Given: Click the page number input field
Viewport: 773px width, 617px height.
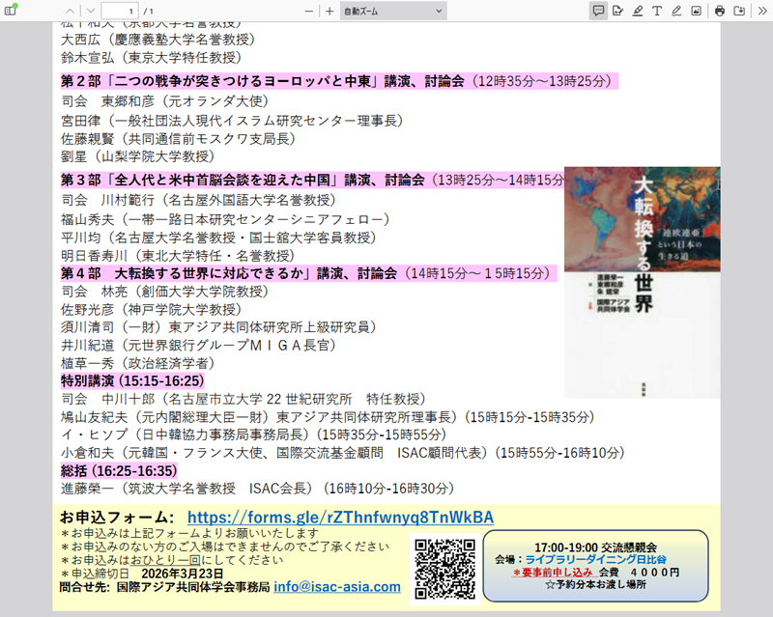Looking at the screenshot, I should point(119,11).
